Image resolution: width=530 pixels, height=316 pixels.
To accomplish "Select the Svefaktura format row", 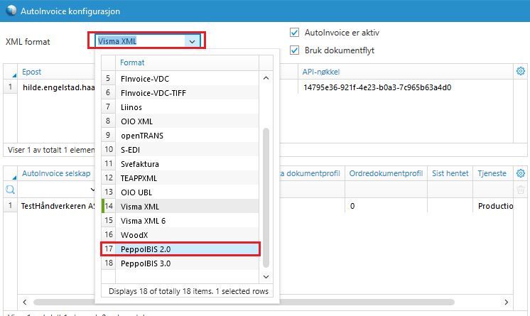I will (x=180, y=164).
